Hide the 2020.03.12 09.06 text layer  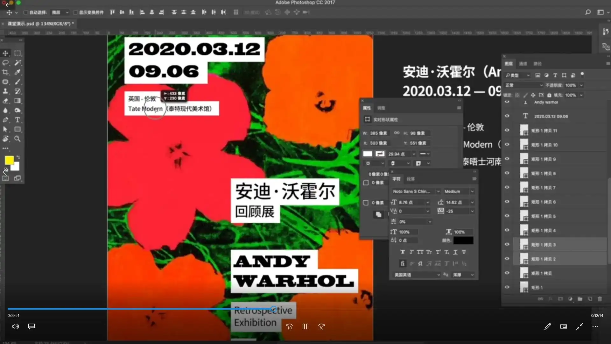(507, 116)
